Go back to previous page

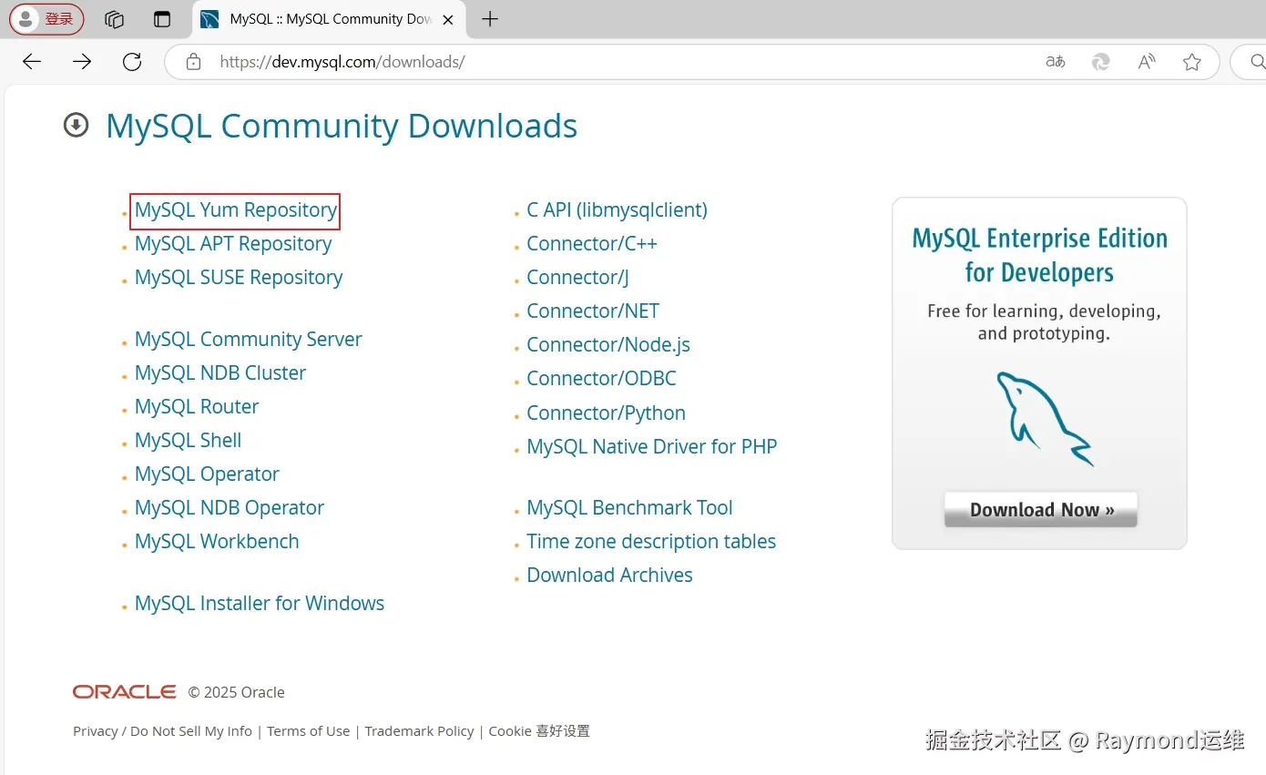(32, 62)
